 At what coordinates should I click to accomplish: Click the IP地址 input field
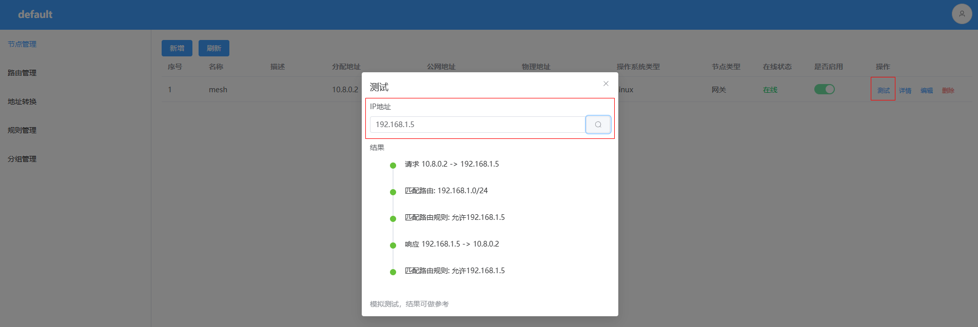477,125
